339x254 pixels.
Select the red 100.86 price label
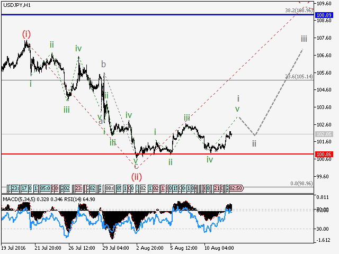pyautogui.click(x=324, y=154)
